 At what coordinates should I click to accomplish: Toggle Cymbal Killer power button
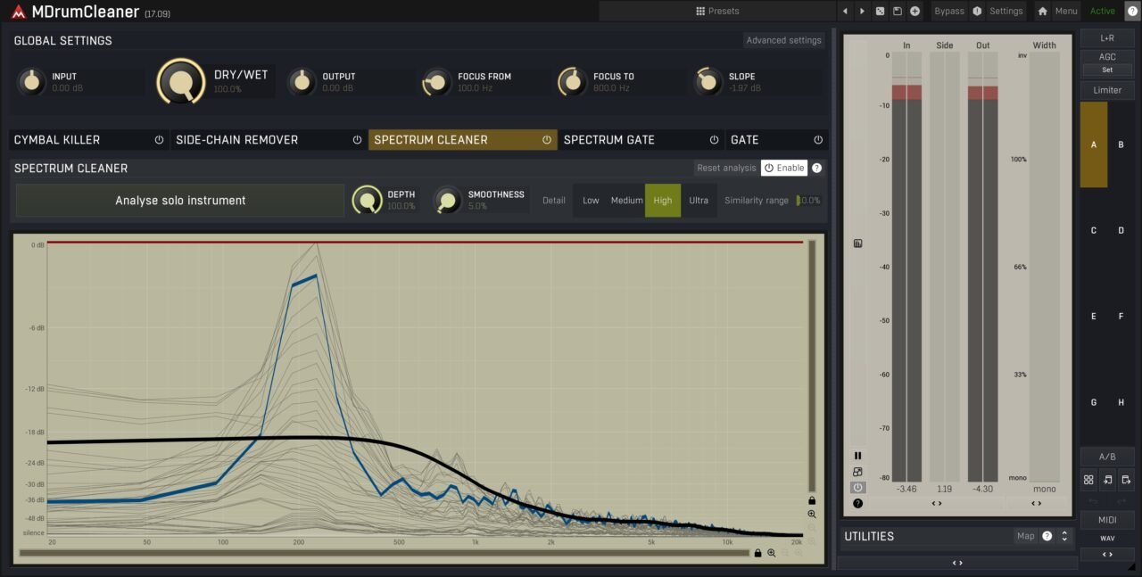tap(159, 140)
